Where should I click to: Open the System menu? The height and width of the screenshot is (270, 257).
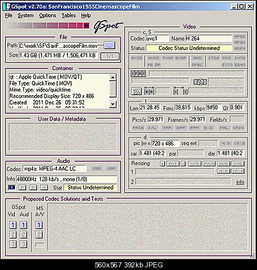26,16
